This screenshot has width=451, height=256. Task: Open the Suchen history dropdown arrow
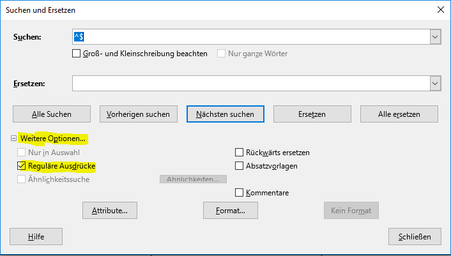pyautogui.click(x=435, y=37)
